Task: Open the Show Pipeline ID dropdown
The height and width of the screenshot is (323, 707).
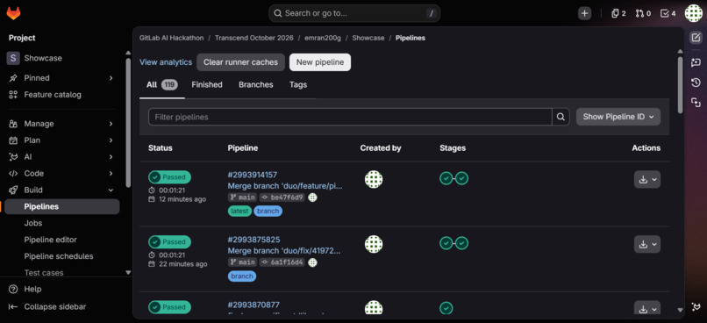Action: 618,117
